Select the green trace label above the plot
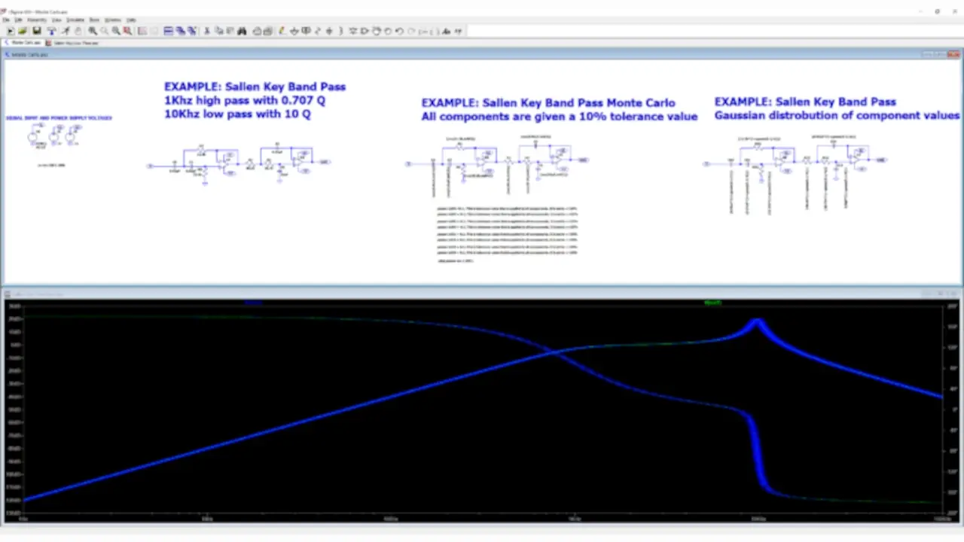The width and height of the screenshot is (964, 542). tap(712, 303)
